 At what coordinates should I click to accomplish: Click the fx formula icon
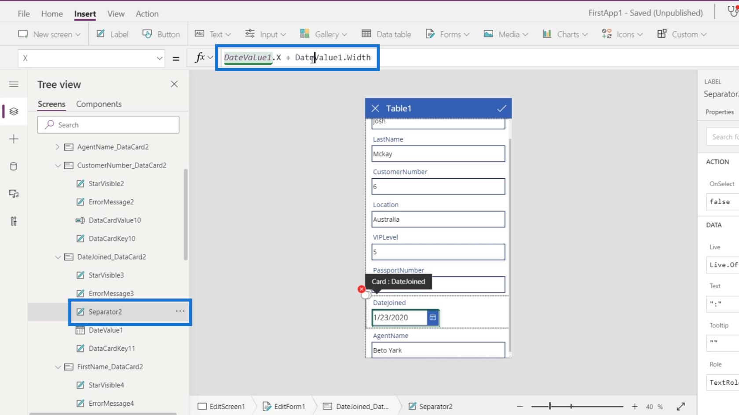pyautogui.click(x=201, y=57)
